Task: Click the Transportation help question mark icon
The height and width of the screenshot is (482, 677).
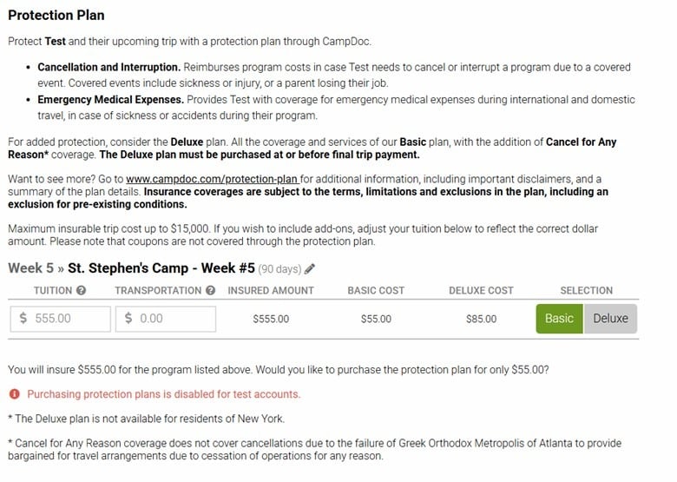Action: pyautogui.click(x=210, y=291)
